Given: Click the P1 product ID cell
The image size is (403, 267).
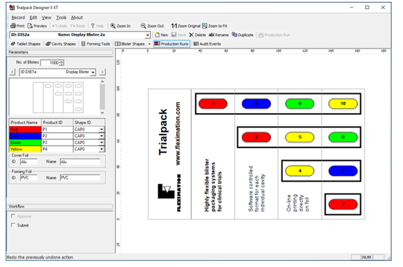Looking at the screenshot, I should click(x=57, y=129).
